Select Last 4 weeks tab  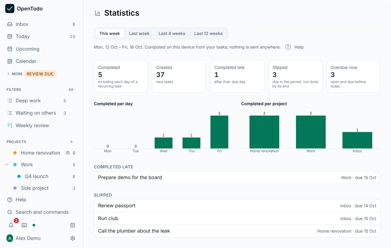pos(172,33)
